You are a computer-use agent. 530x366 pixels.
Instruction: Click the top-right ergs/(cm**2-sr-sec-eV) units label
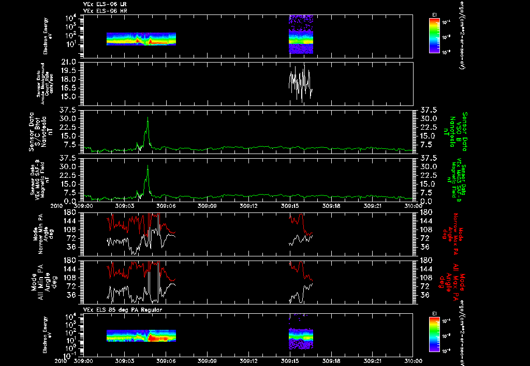tap(461, 35)
